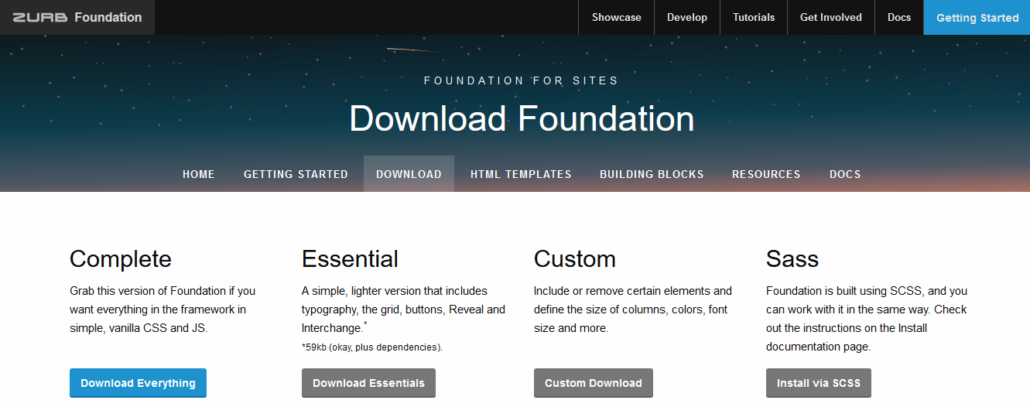Select the HOME tab
Image resolution: width=1030 pixels, height=407 pixels.
click(199, 174)
